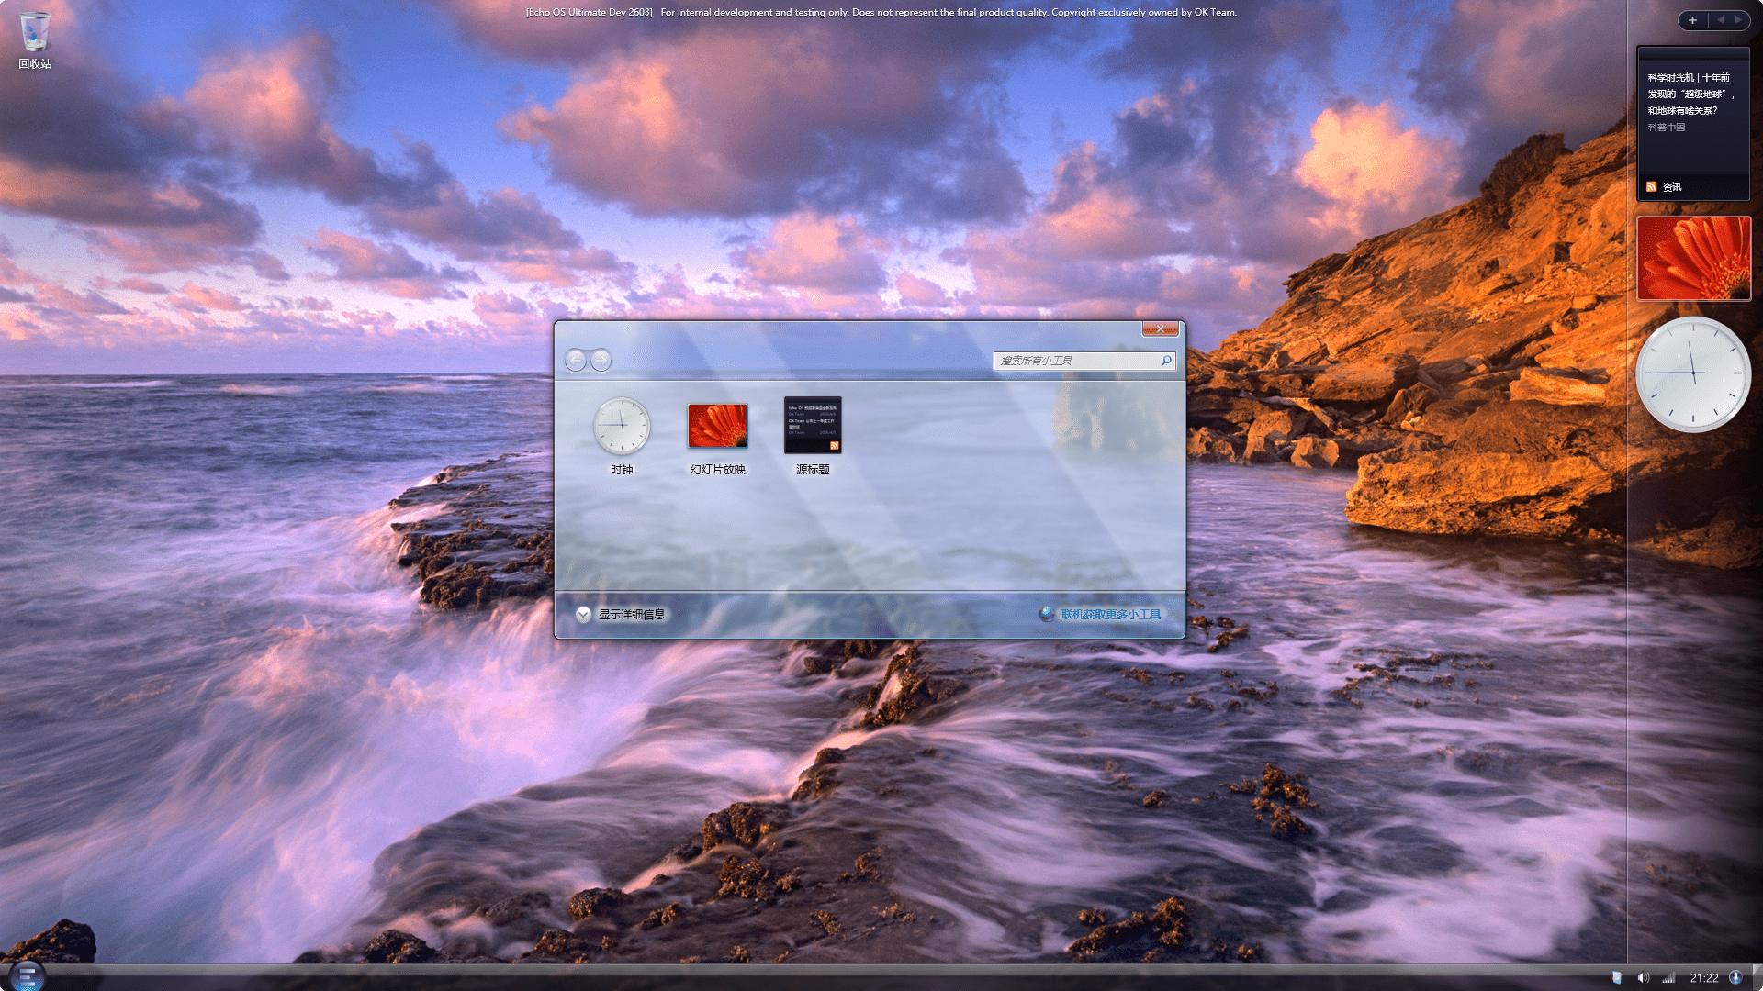
Task: Select the 源标题 feed headlines gadget
Action: [x=813, y=436]
